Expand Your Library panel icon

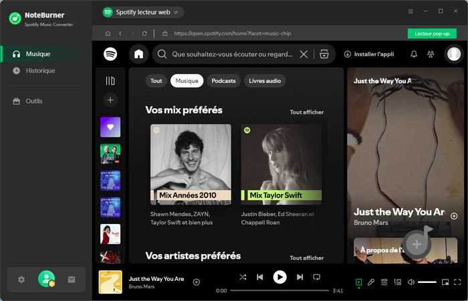(x=110, y=81)
